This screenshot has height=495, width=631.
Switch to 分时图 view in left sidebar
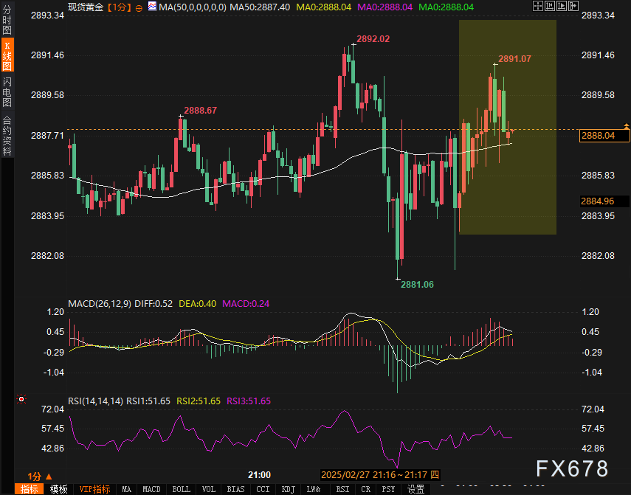7,19
